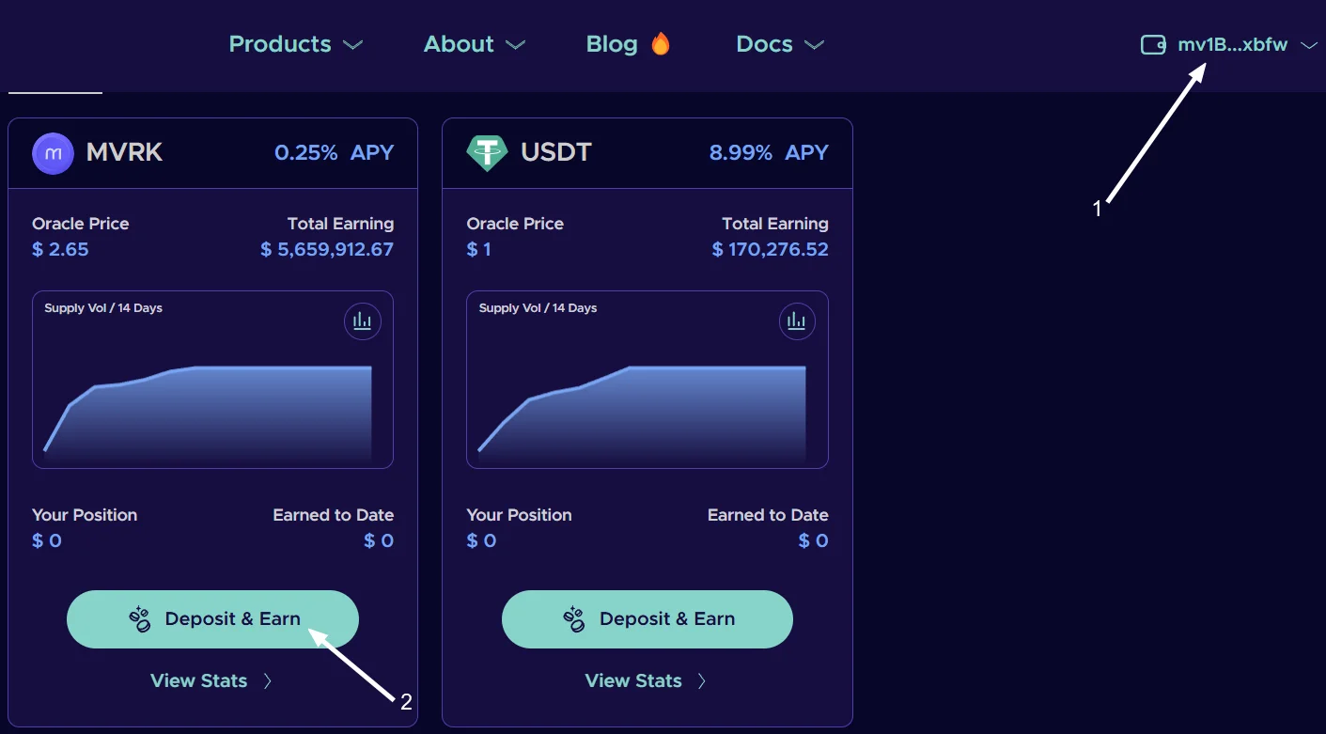Click the USDT supply volume chart

pyautogui.click(x=647, y=380)
